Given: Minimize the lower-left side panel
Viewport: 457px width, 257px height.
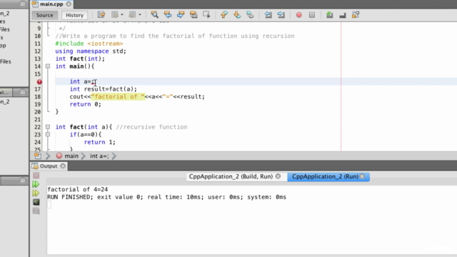Looking at the screenshot, I should (23, 181).
